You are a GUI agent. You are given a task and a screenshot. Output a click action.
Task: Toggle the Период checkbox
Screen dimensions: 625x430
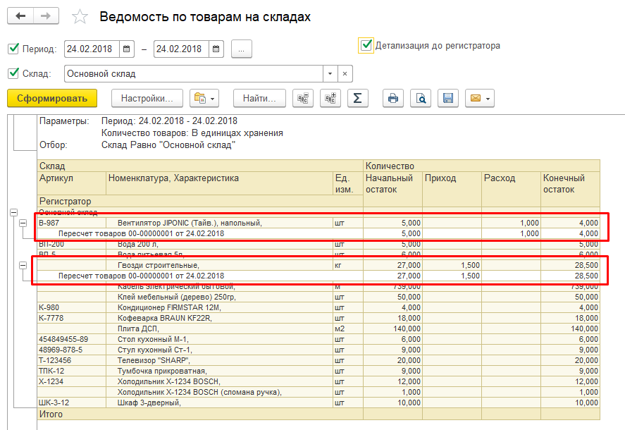(x=13, y=49)
